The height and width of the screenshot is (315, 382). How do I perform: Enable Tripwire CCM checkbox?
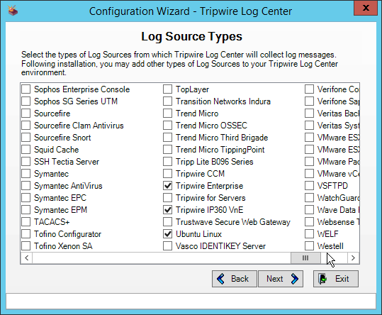tap(167, 174)
